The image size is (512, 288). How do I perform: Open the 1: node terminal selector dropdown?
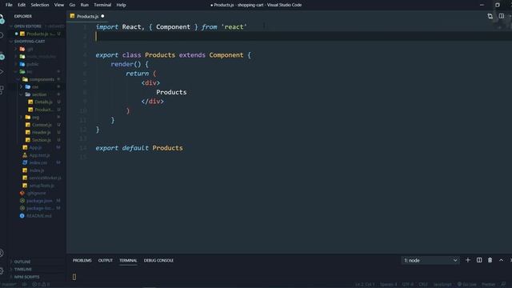click(x=430, y=260)
